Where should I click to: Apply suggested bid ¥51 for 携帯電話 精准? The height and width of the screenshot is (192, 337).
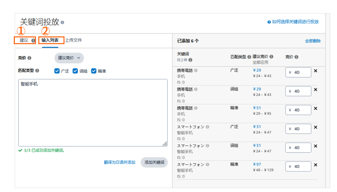pos(257,108)
